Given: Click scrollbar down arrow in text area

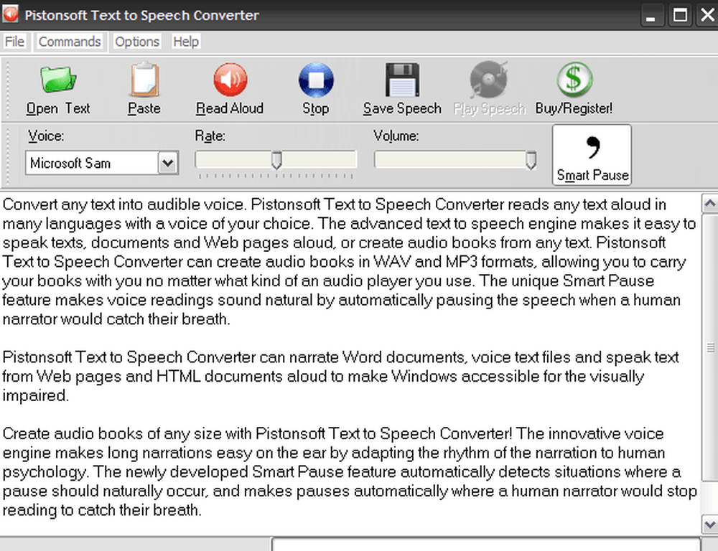Looking at the screenshot, I should [710, 524].
